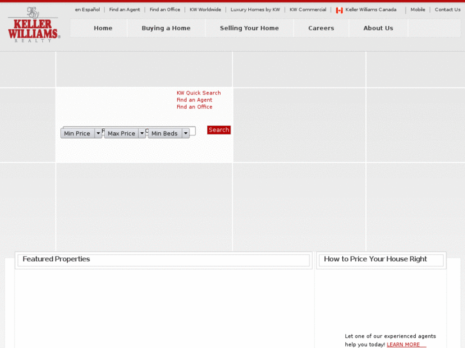Image resolution: width=465 pixels, height=348 pixels.
Task: Click the Canadian flag icon
Action: tap(339, 10)
